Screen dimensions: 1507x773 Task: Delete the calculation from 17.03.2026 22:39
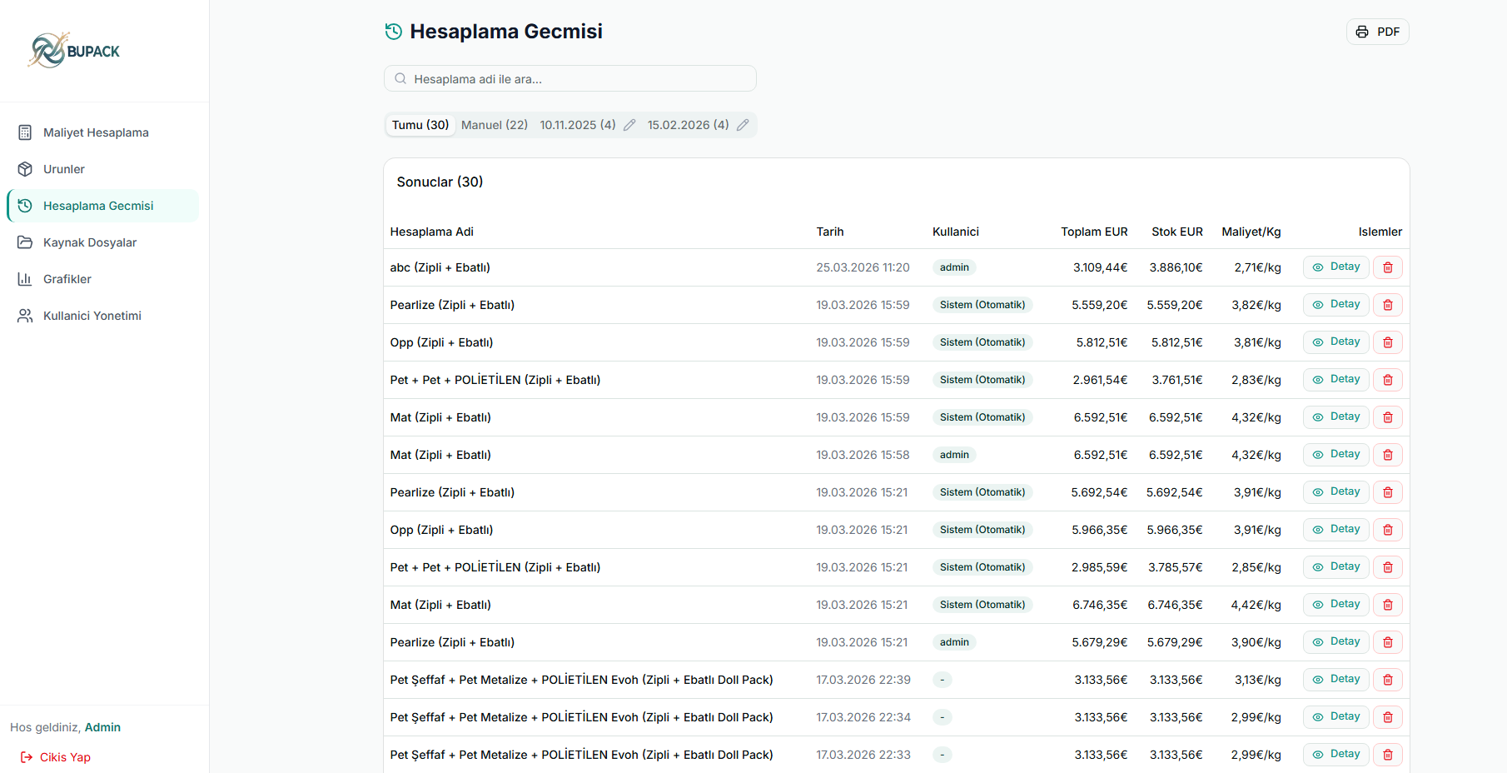coord(1387,680)
